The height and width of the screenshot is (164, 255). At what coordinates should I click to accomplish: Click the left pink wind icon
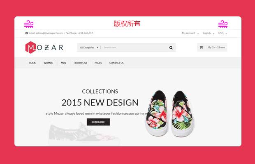coord(29,24)
